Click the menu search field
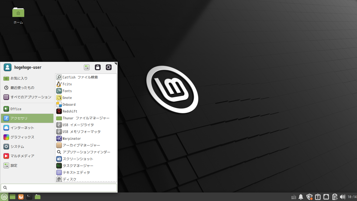This screenshot has width=357, height=201. pos(59,188)
